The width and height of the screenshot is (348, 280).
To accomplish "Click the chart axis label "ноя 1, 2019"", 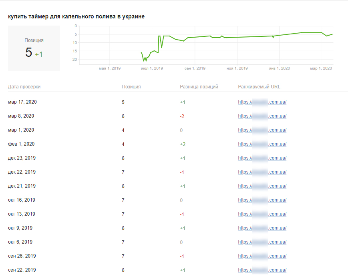I will [237, 68].
